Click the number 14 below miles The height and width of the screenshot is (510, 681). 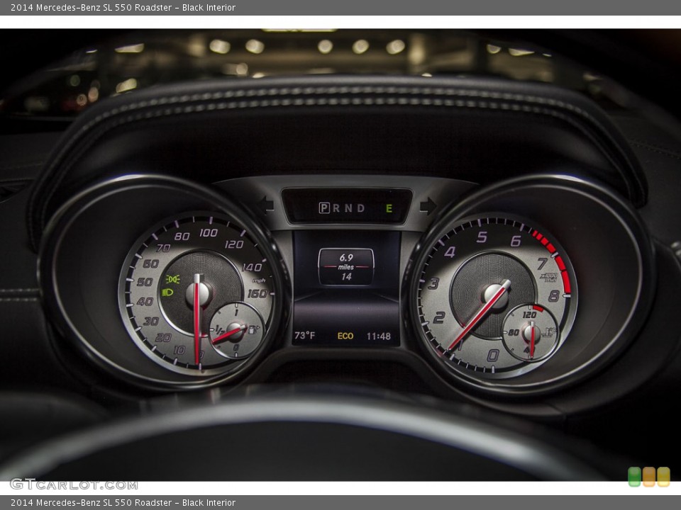[x=346, y=277]
